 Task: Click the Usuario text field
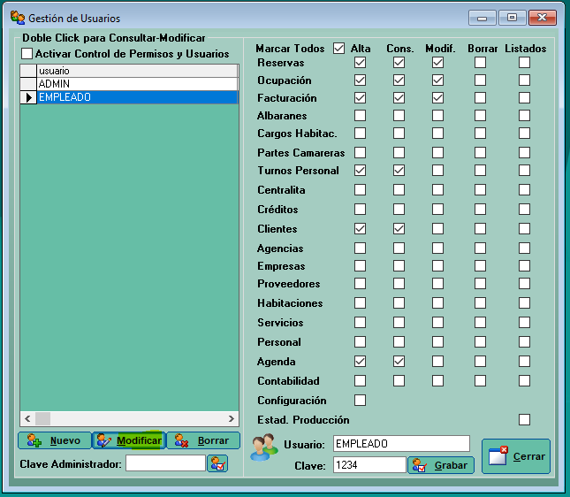coord(401,444)
